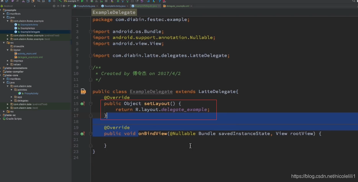
Task: Expand the delegates package
Action: tap(12, 101)
